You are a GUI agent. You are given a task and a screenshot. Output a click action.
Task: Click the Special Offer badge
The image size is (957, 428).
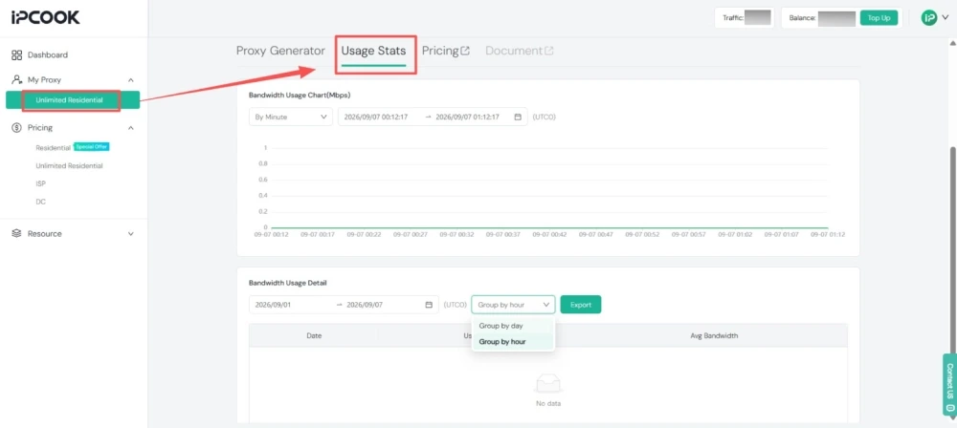[x=92, y=147]
